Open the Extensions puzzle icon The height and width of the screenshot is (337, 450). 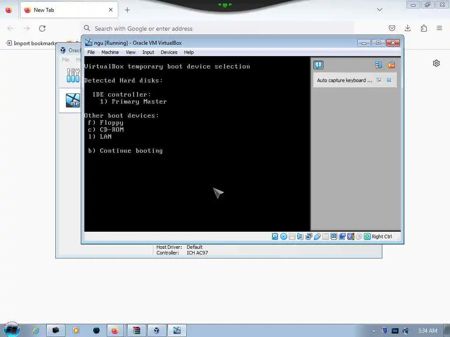(424, 28)
